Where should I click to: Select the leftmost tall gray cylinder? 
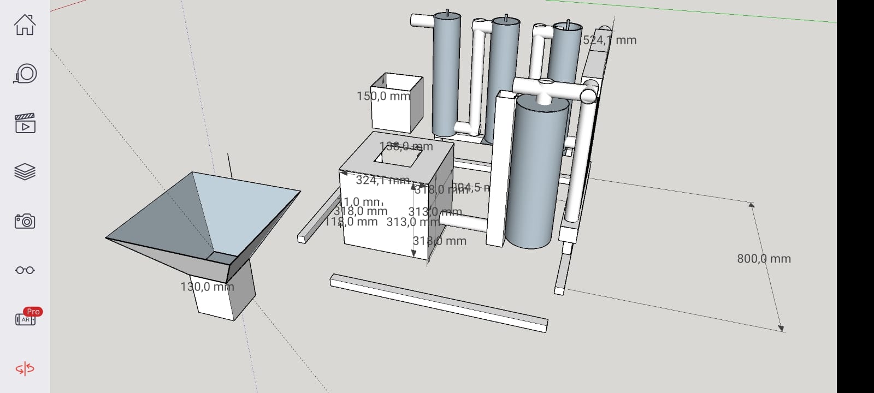click(x=445, y=76)
